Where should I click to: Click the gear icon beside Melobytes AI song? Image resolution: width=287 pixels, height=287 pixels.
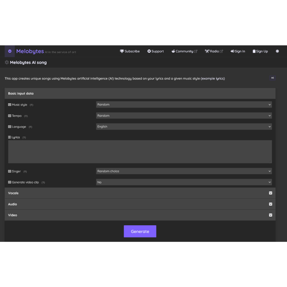6,62
